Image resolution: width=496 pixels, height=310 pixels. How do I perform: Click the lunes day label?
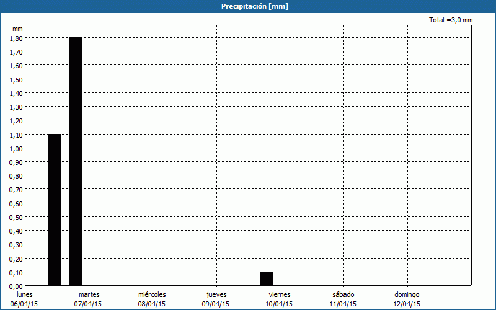pyautogui.click(x=24, y=294)
